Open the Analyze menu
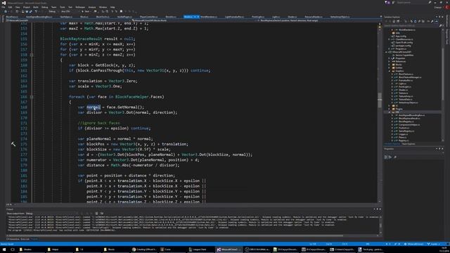Screen dimensions: 450x253 [92, 7]
